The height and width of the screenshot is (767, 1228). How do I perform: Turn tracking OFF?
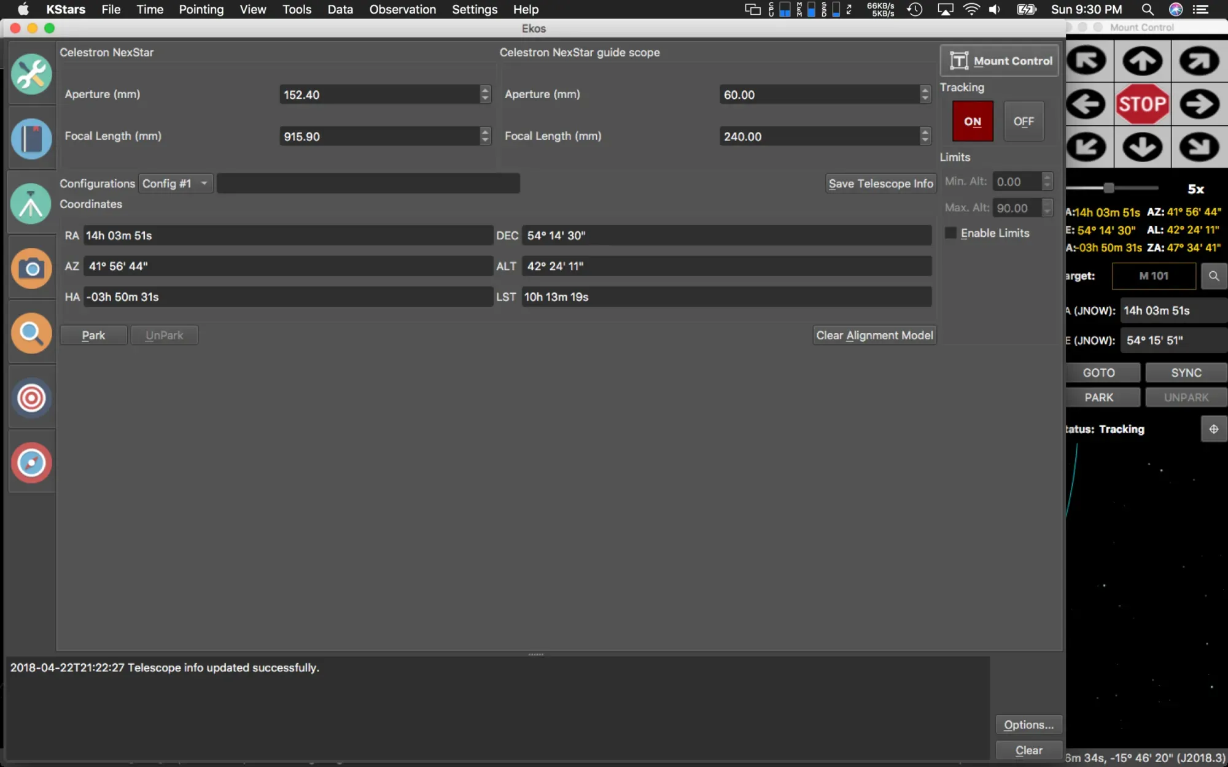tap(1024, 121)
